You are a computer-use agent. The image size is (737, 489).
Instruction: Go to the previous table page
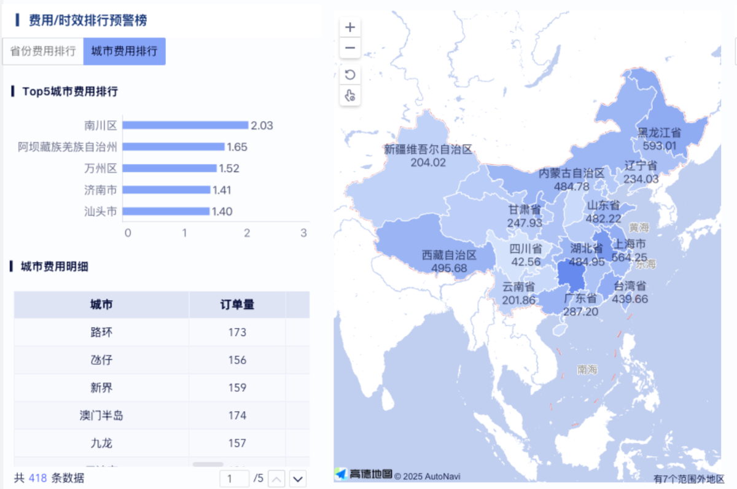click(x=276, y=479)
